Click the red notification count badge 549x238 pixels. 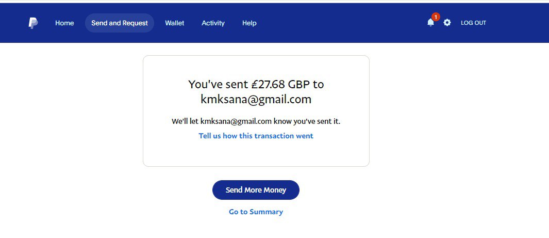436,17
